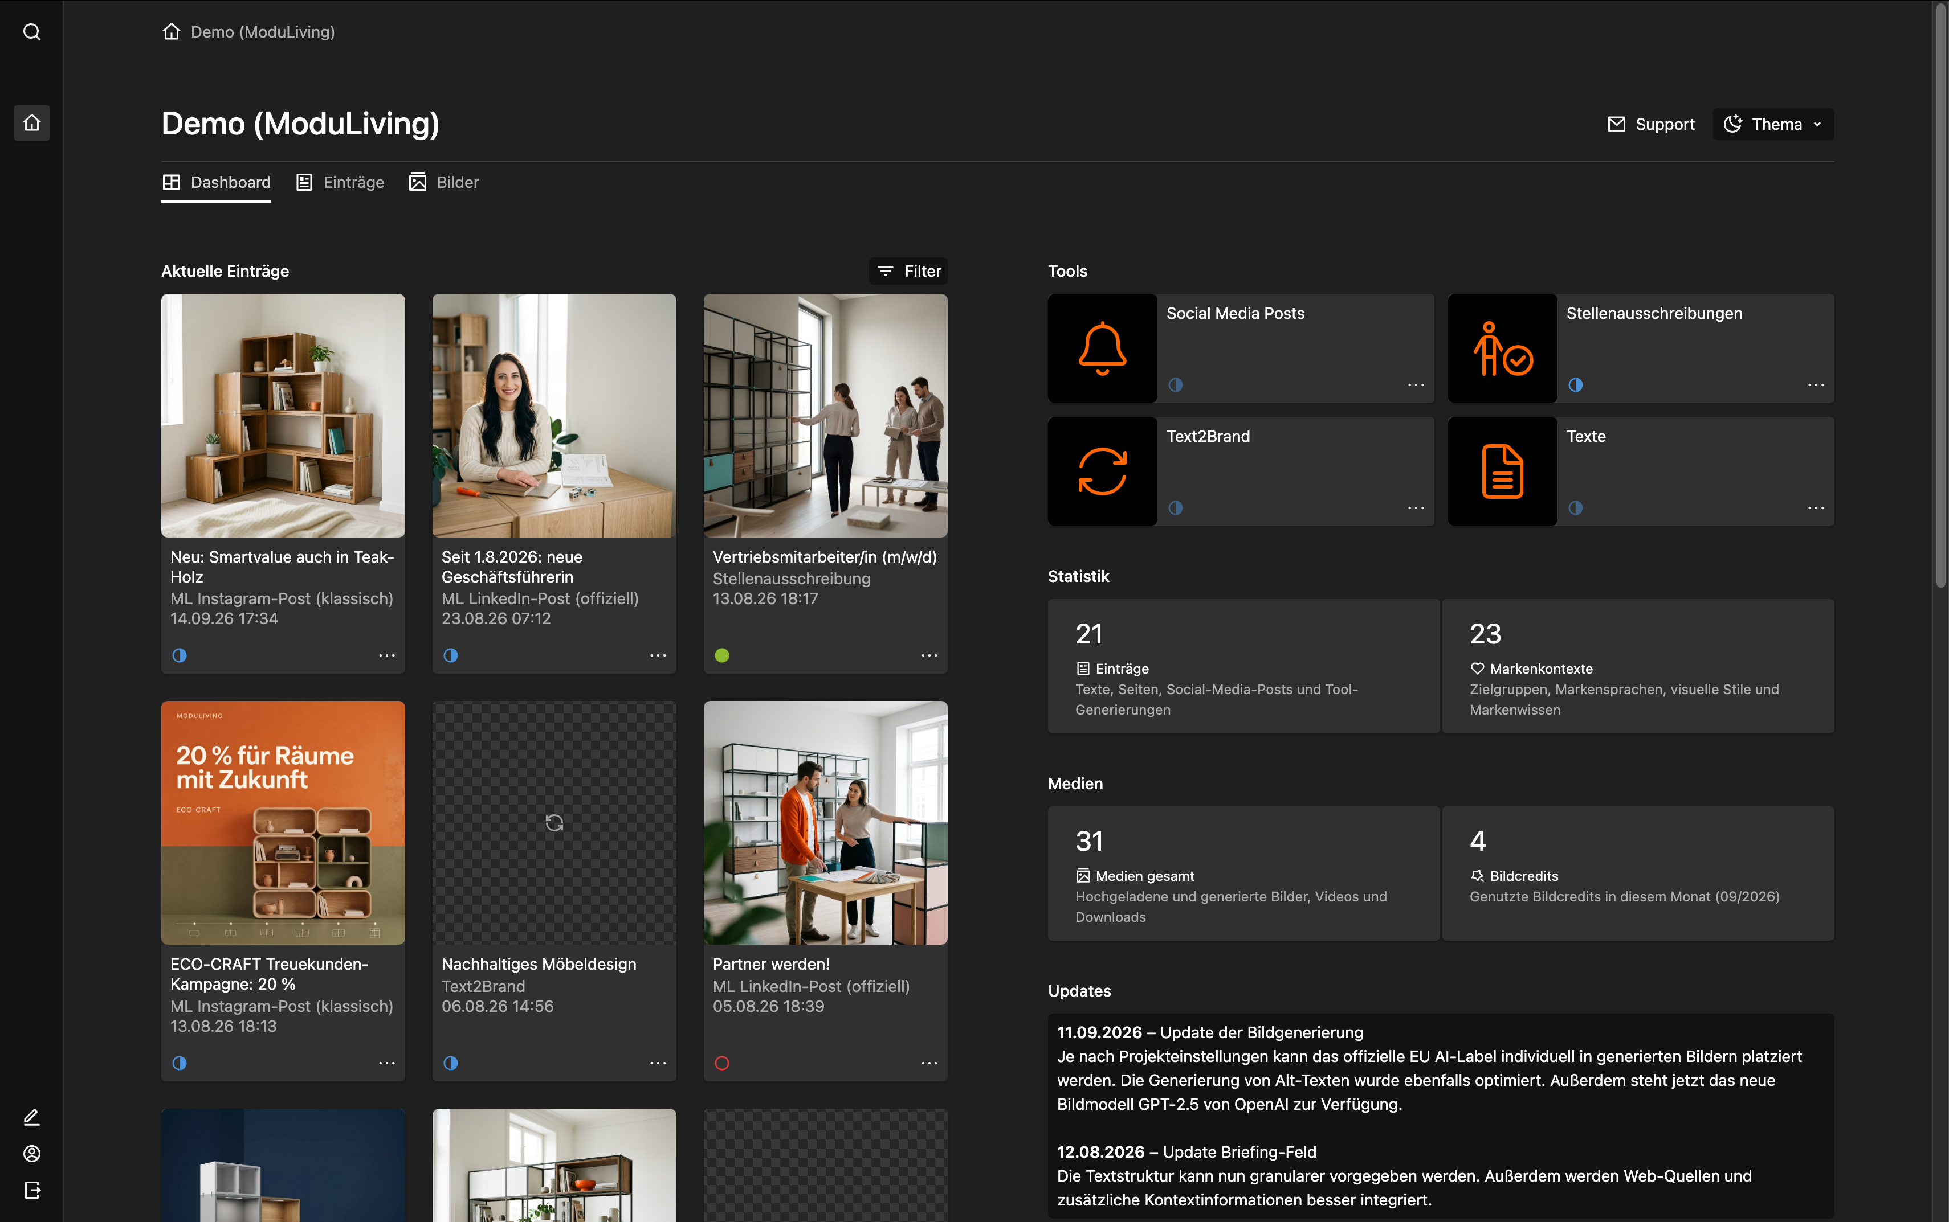Image resolution: width=1949 pixels, height=1222 pixels.
Task: Open the 21 Einträge statistic card
Action: [x=1243, y=667]
